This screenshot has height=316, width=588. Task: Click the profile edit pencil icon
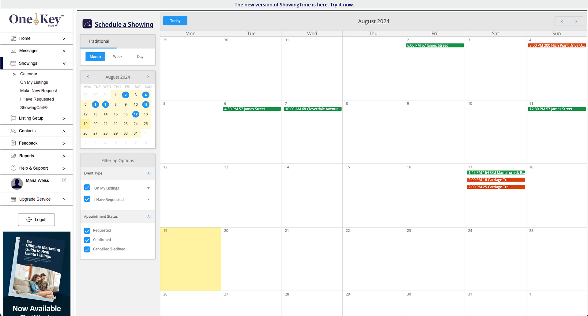(64, 180)
